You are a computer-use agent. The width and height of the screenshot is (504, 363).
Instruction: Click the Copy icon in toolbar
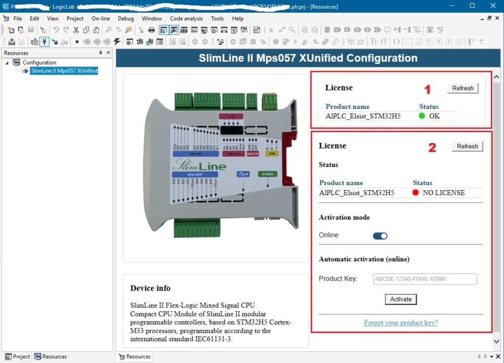coord(86,30)
